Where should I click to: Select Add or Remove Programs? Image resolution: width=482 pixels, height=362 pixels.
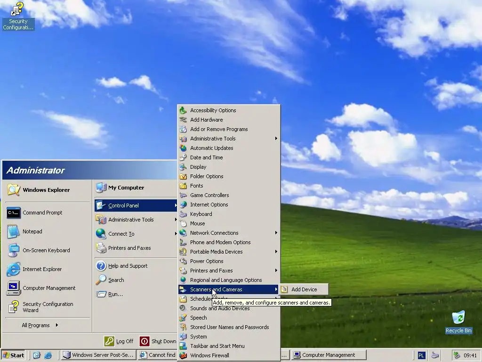(x=229, y=129)
